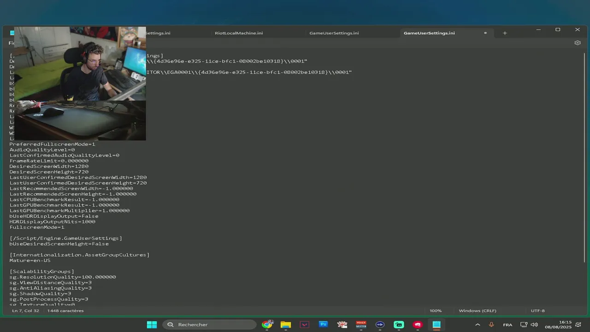Click line PreferredFullscreenMode=1
The width and height of the screenshot is (590, 332).
click(x=53, y=144)
